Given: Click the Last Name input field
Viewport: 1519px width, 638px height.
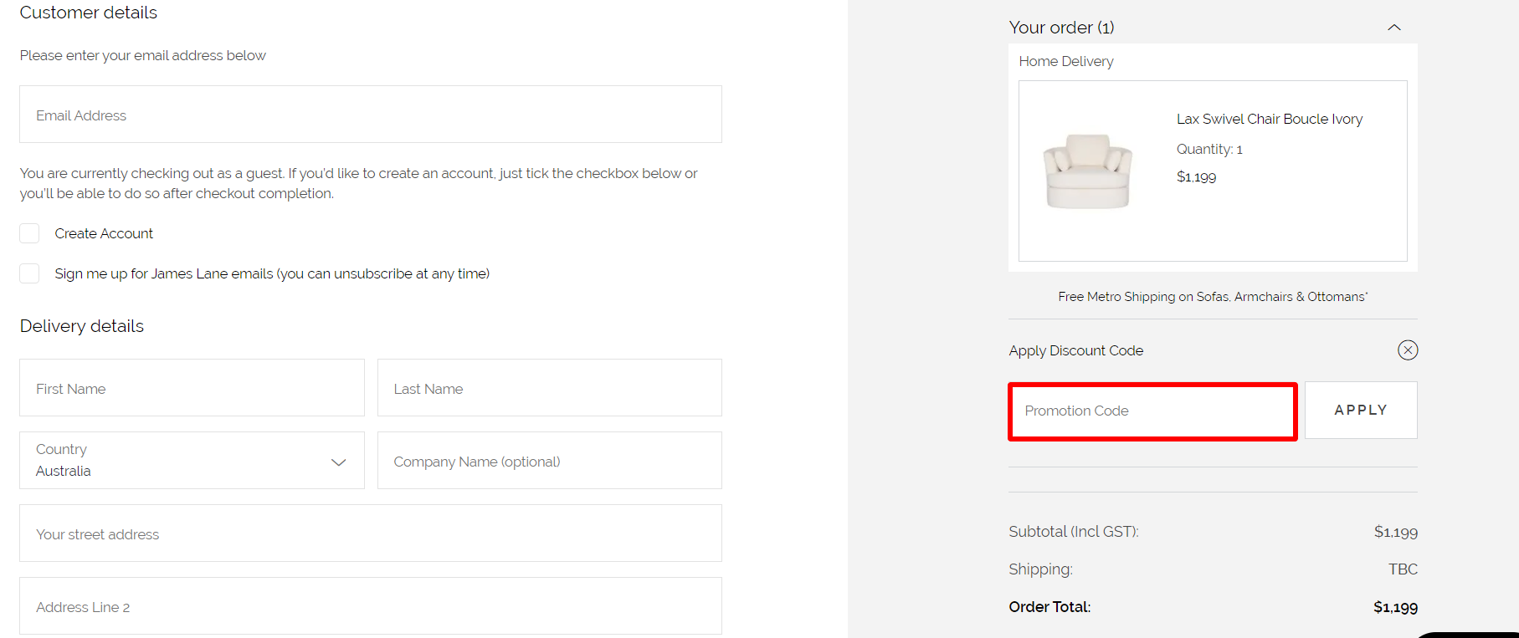Looking at the screenshot, I should 549,387.
